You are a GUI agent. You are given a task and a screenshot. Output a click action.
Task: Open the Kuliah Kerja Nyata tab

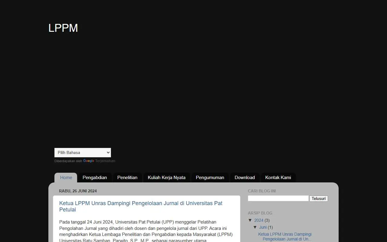(167, 178)
